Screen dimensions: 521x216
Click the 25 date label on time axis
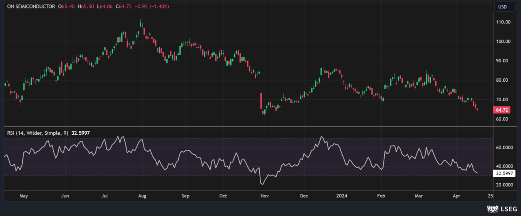pyautogui.click(x=490, y=196)
